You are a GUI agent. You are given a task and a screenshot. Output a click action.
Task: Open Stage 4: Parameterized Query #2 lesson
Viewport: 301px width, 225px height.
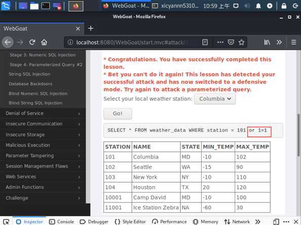[46, 65]
